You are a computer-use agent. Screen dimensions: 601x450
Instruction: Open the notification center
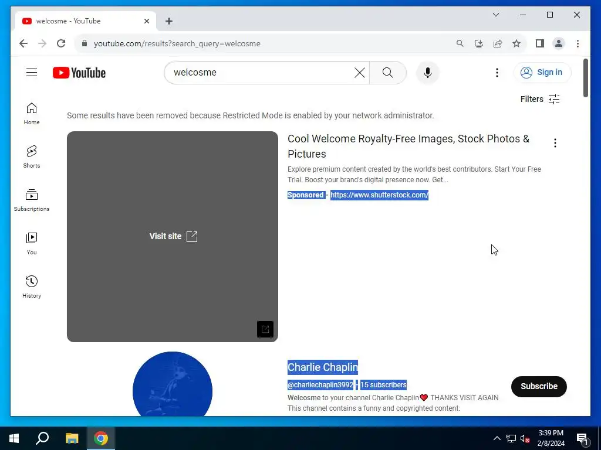click(x=582, y=439)
